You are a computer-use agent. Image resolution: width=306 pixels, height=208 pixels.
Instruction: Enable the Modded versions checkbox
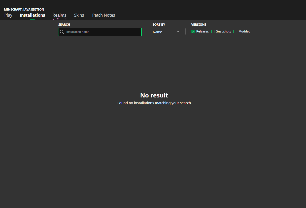click(235, 31)
